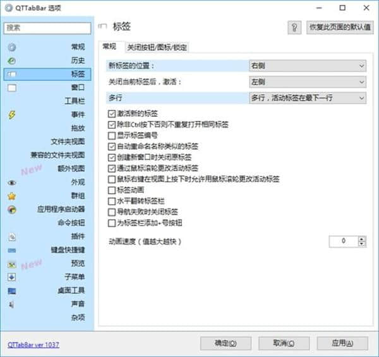Open QTTabBar ver 1037 link
This screenshot has width=379, height=357.
(x=33, y=344)
